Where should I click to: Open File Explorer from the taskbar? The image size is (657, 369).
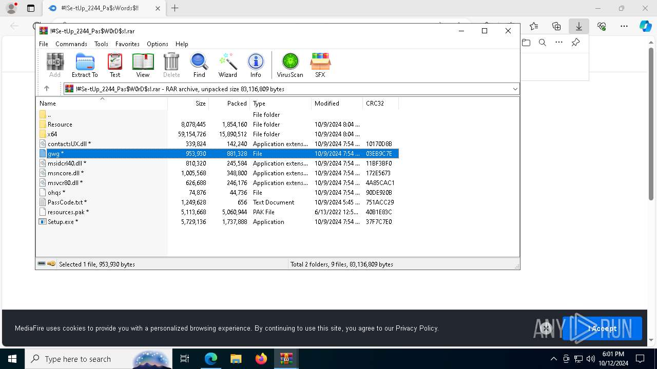pyautogui.click(x=236, y=359)
